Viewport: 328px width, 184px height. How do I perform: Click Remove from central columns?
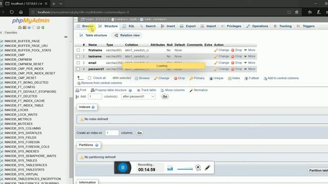(x=99, y=83)
